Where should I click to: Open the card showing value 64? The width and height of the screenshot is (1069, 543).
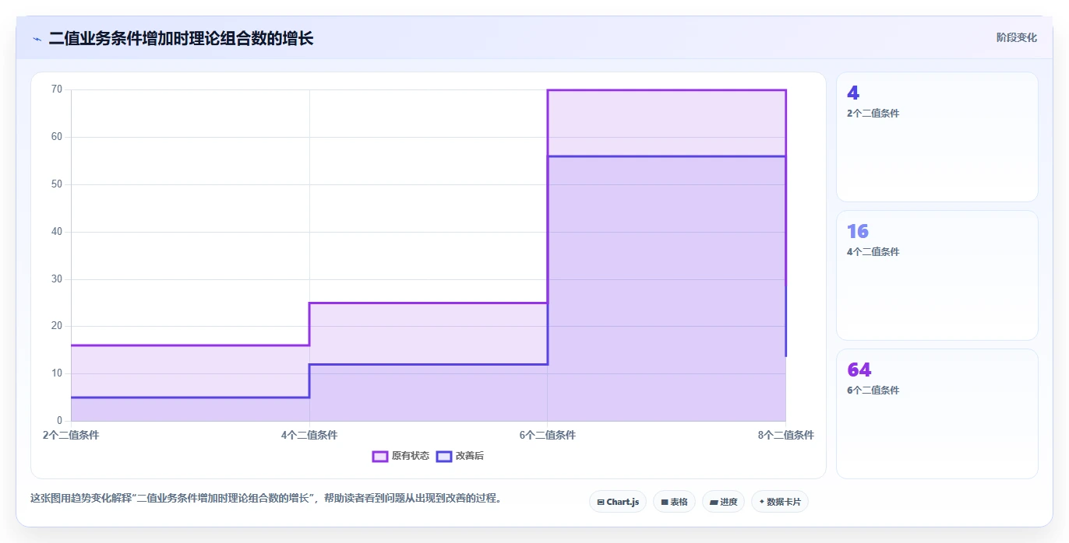pyautogui.click(x=937, y=414)
